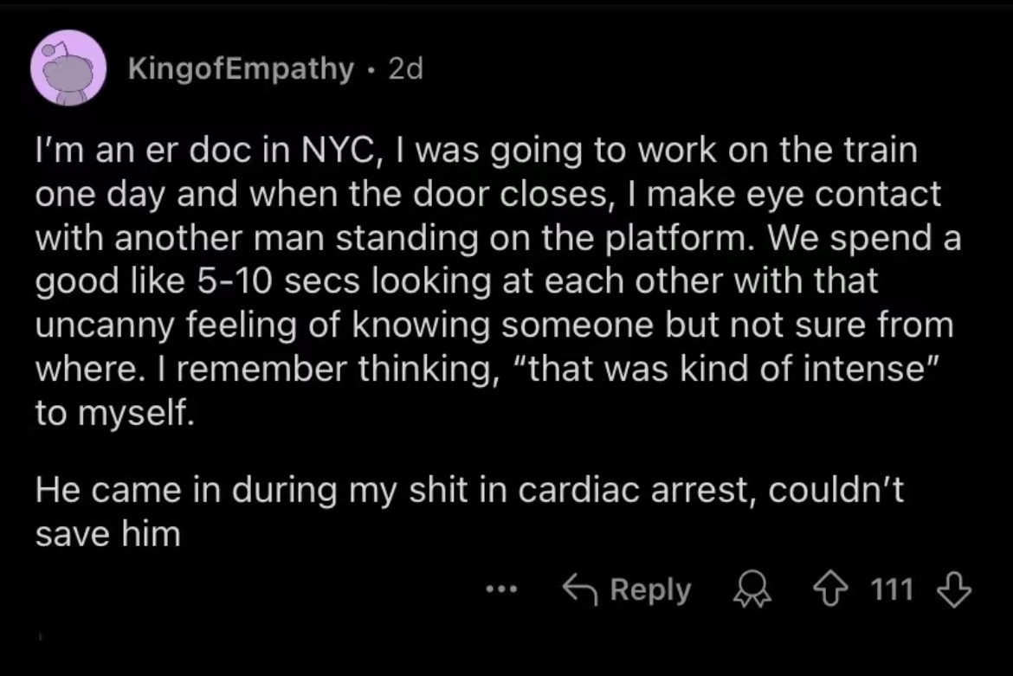The image size is (1013, 676).
Task: Click the final words "save him"
Action: pos(108,534)
